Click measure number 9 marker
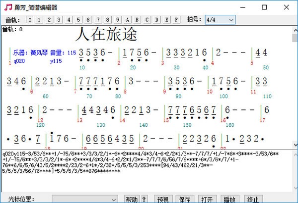 (164, 92)
